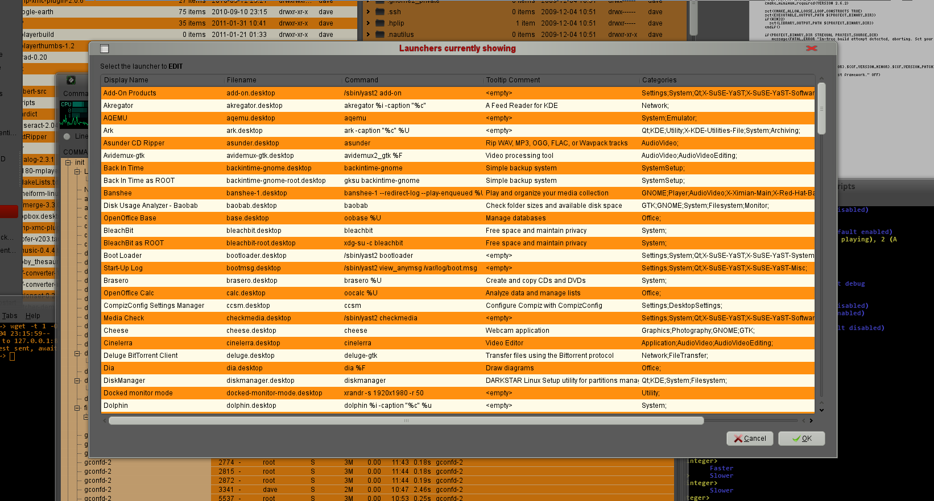Select Deluge BitTorrent Client row

coord(458,356)
